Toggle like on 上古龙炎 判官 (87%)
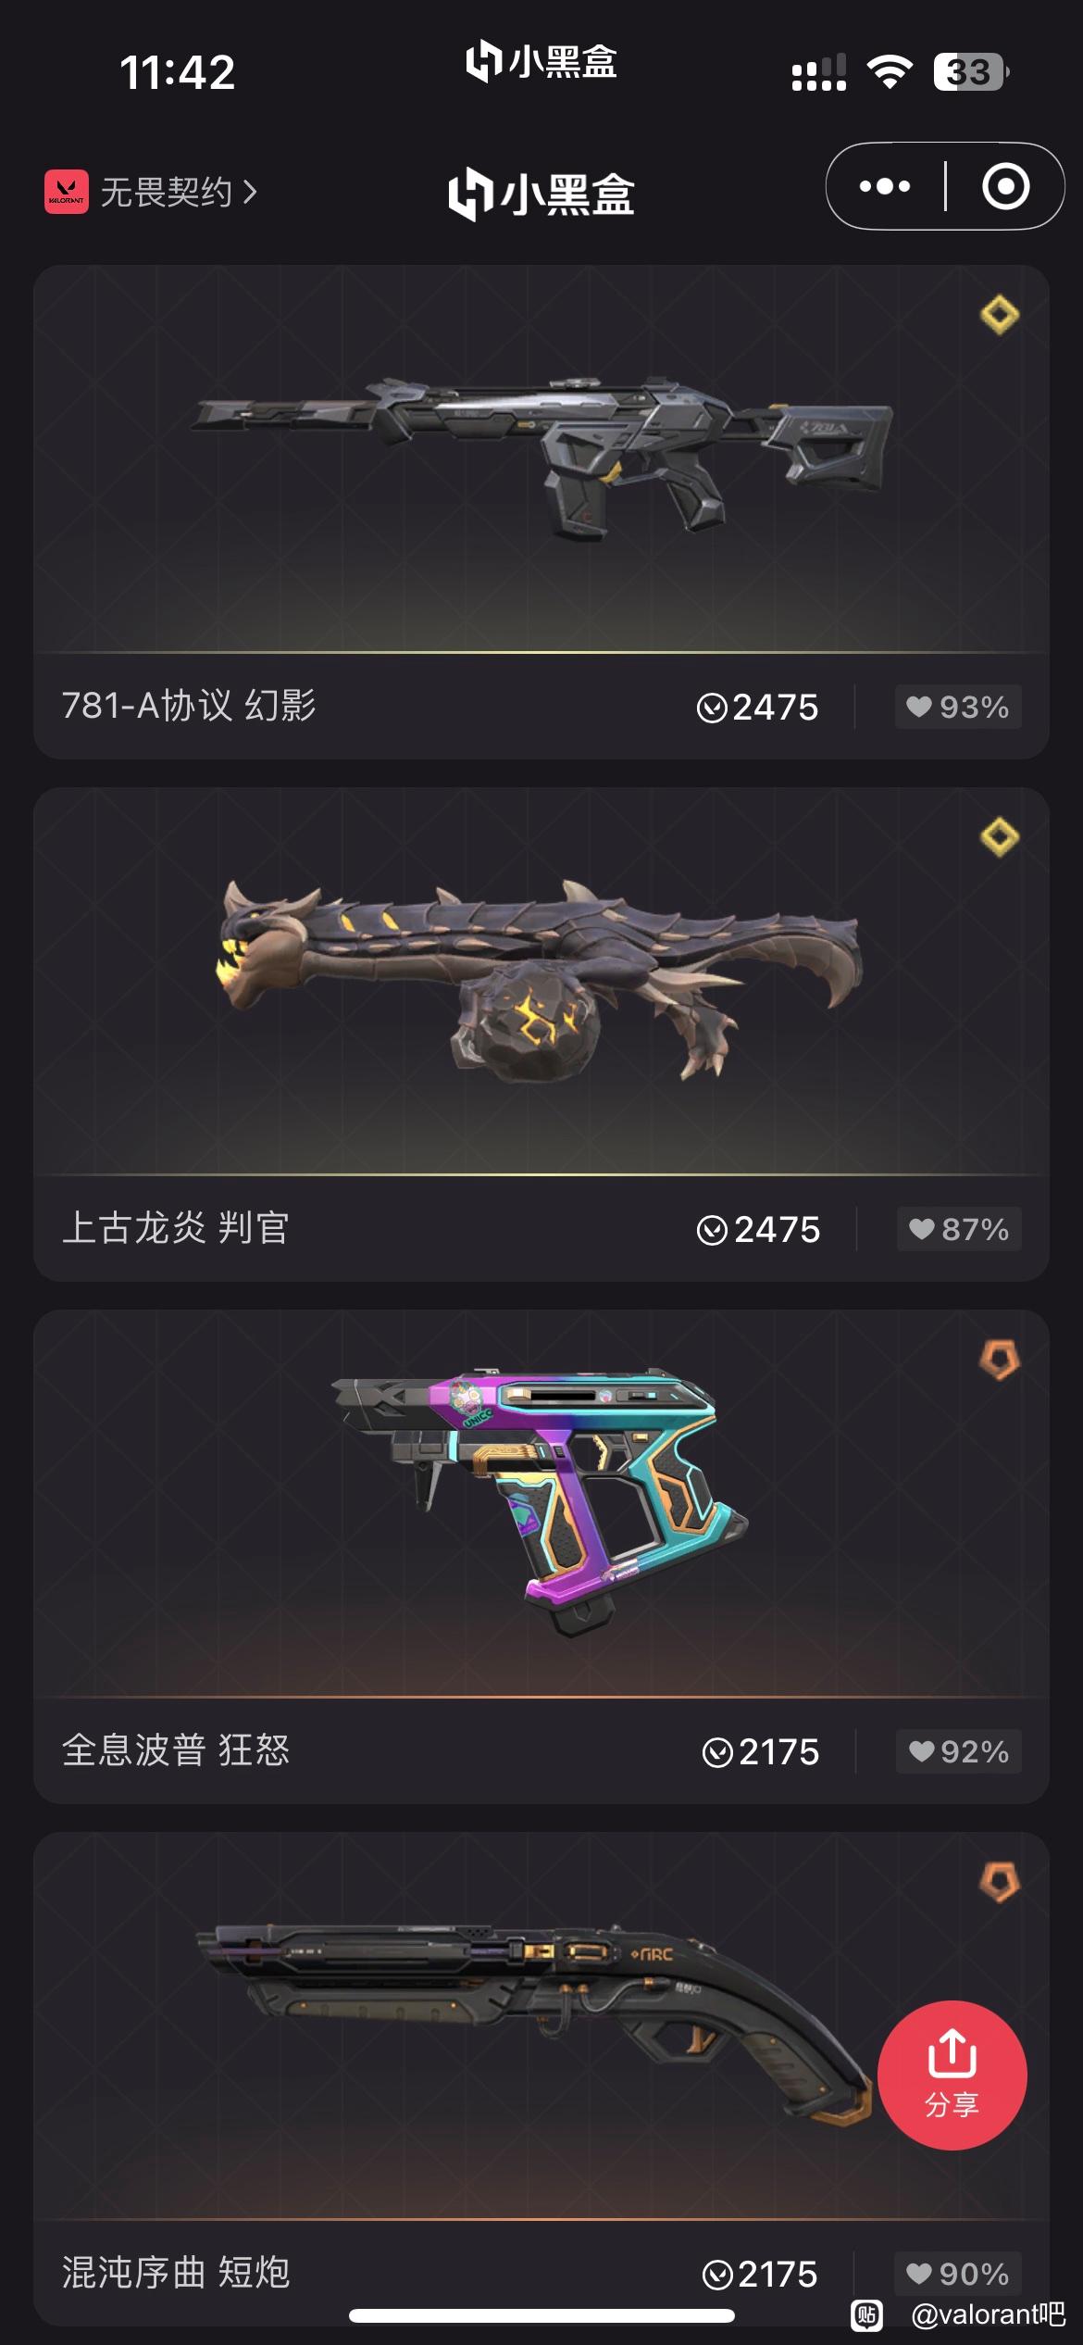1083x2345 pixels. pyautogui.click(x=959, y=1229)
